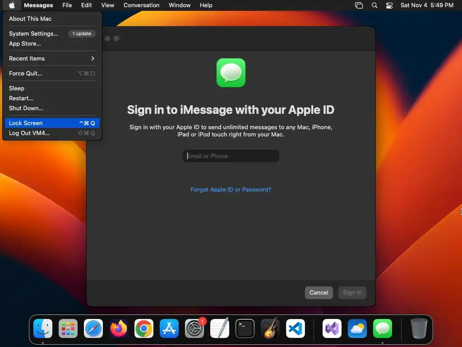Launch Terminal from the Dock

click(245, 328)
